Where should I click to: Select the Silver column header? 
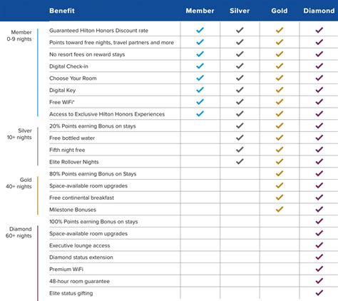pyautogui.click(x=240, y=11)
